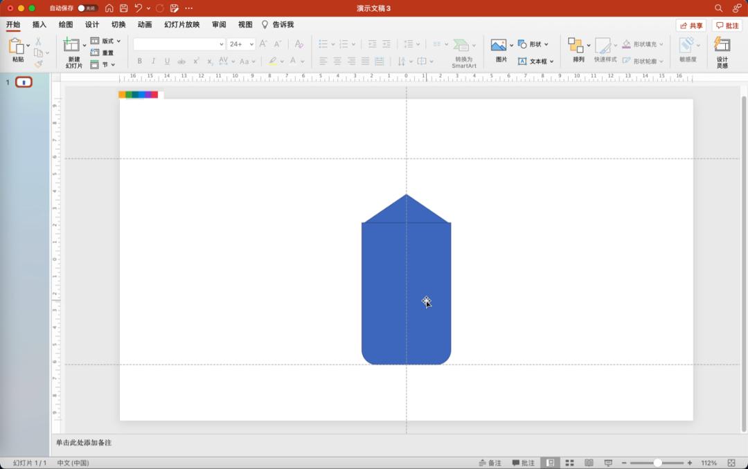Click the zoom slider handle in status bar
The height and width of the screenshot is (469, 748).
tap(657, 463)
